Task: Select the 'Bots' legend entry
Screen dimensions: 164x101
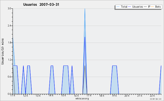Action: 156,7
